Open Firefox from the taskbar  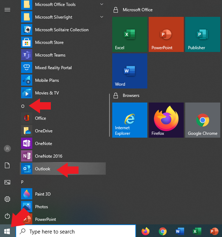pyautogui.click(x=145, y=231)
